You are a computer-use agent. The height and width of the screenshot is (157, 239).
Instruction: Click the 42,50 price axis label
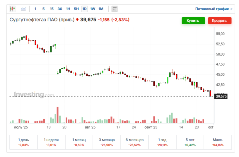(220, 85)
